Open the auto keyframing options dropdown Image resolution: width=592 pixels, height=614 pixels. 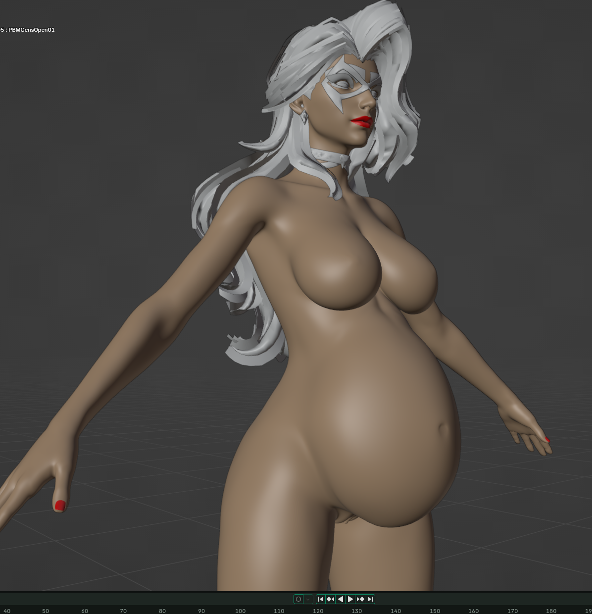click(308, 599)
